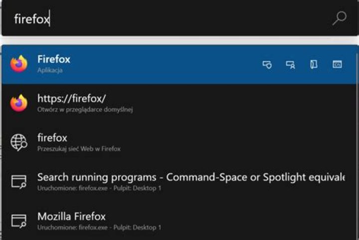Open Firefox path in console icon
The image size is (359, 240).
pyautogui.click(x=337, y=64)
